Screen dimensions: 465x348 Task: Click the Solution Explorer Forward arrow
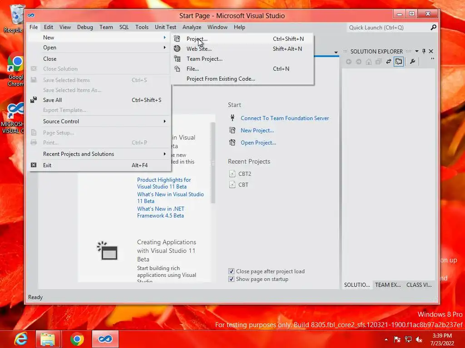[x=359, y=62]
